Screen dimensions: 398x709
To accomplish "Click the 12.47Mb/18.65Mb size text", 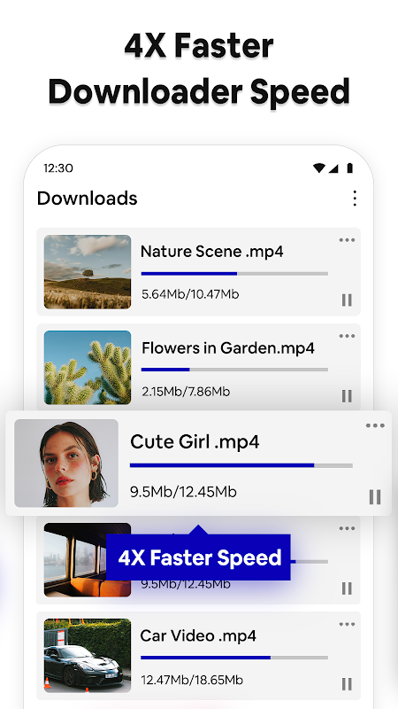I will [192, 680].
